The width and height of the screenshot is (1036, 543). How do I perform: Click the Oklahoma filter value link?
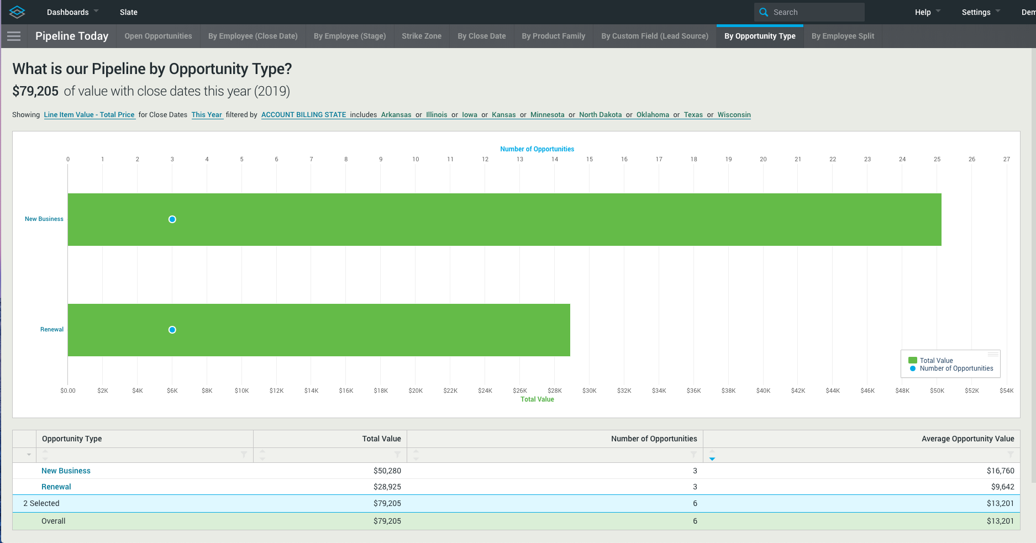point(653,115)
